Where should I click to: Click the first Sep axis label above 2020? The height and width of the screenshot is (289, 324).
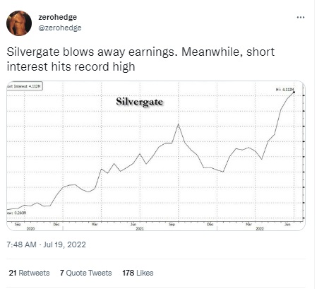[x=18, y=224]
